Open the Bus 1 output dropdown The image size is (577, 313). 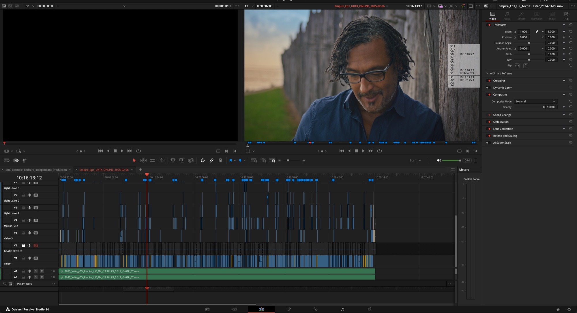(415, 160)
